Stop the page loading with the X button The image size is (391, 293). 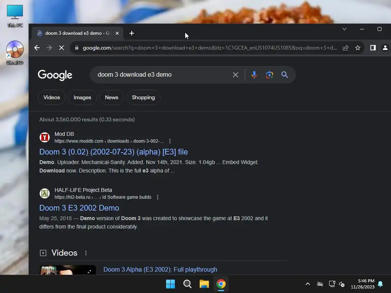click(61, 48)
